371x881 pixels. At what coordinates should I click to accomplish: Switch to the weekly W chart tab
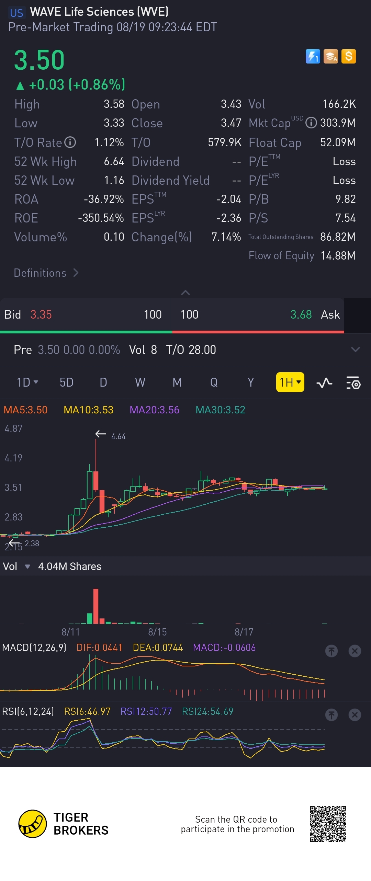(140, 382)
